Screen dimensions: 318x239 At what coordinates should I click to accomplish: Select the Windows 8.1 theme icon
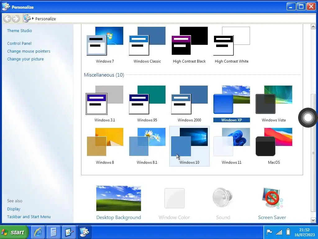(147, 142)
